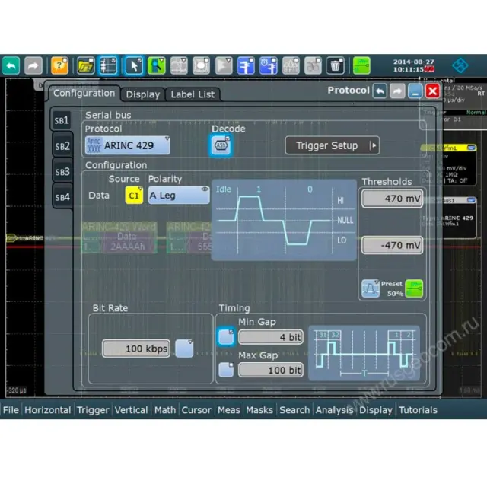
Task: Click the trash delete icon
Action: [335, 65]
